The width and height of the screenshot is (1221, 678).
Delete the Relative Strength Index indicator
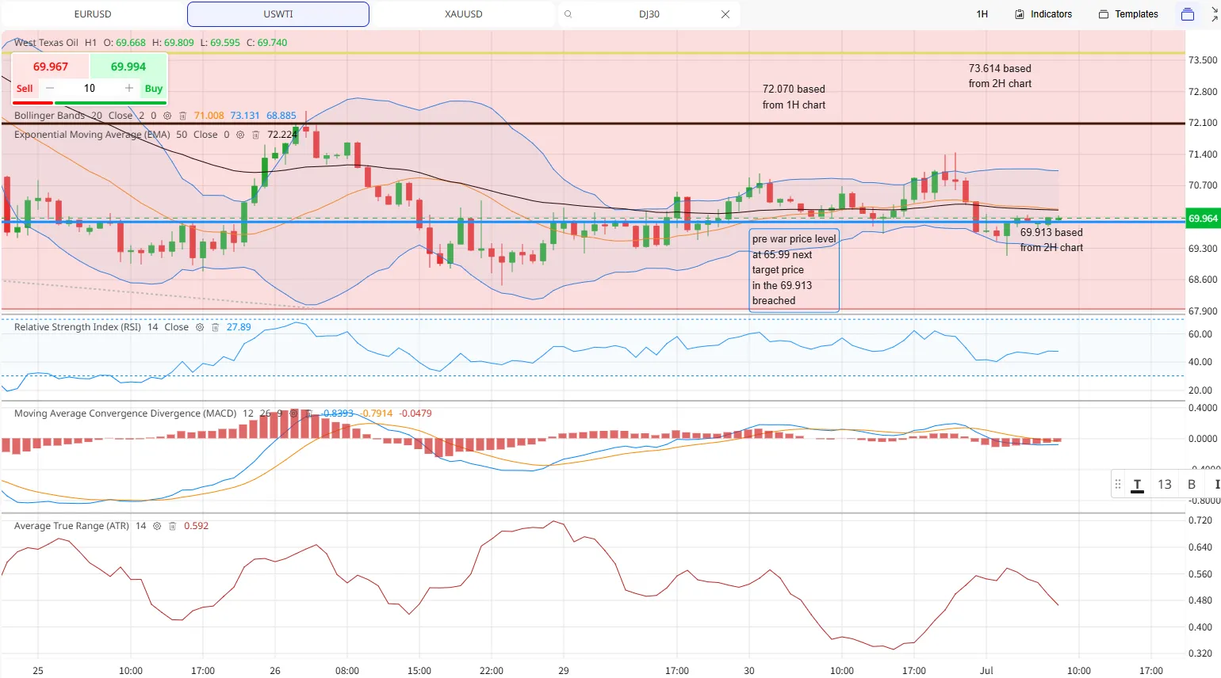point(215,327)
